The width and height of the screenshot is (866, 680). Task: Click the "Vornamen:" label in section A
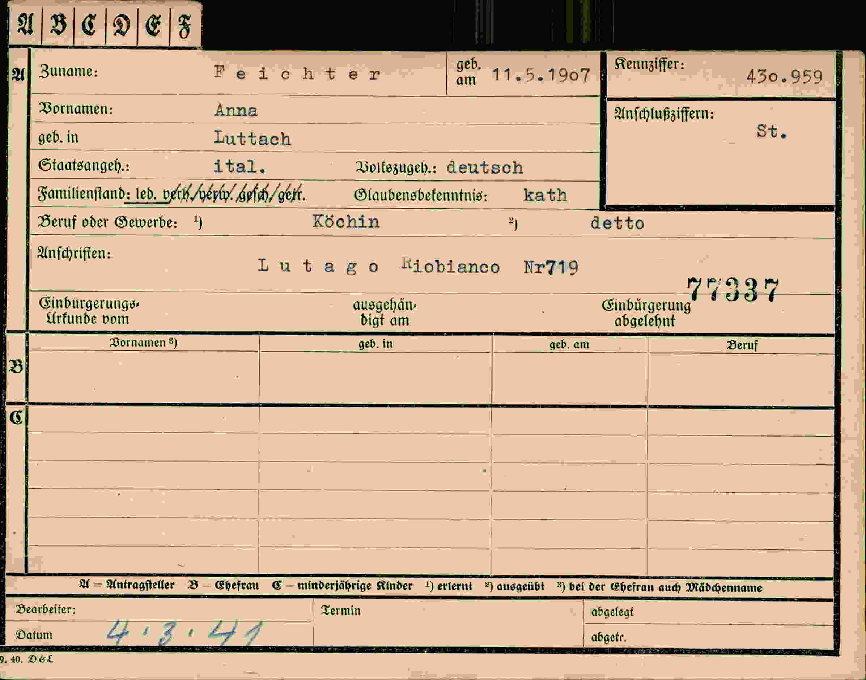click(76, 108)
